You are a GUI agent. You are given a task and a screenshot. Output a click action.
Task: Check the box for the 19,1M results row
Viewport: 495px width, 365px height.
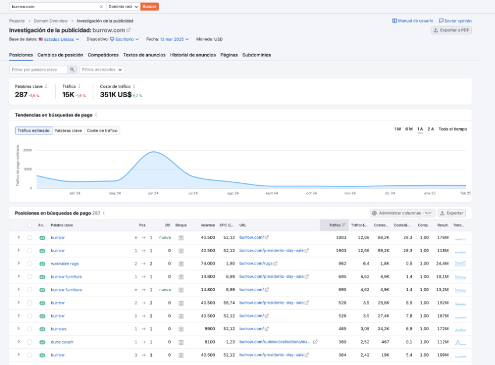29,277
